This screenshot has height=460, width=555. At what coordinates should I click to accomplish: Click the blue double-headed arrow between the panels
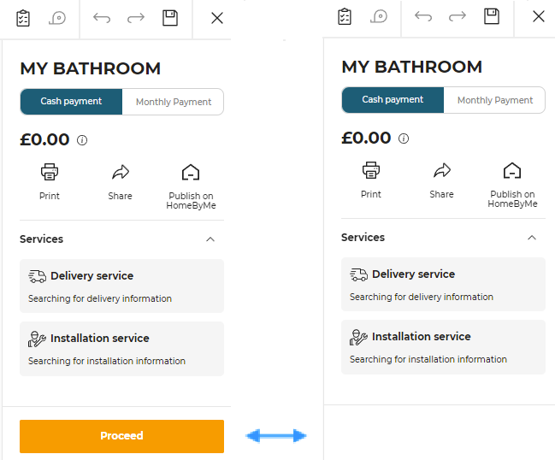click(275, 436)
